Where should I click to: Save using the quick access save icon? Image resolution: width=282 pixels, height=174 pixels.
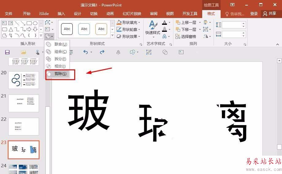point(7,52)
